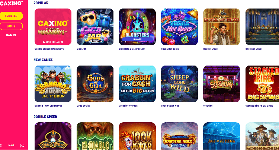Screen dimensions: 279x150
Task: Open the Book of Dead game tile
Action: [222, 27]
